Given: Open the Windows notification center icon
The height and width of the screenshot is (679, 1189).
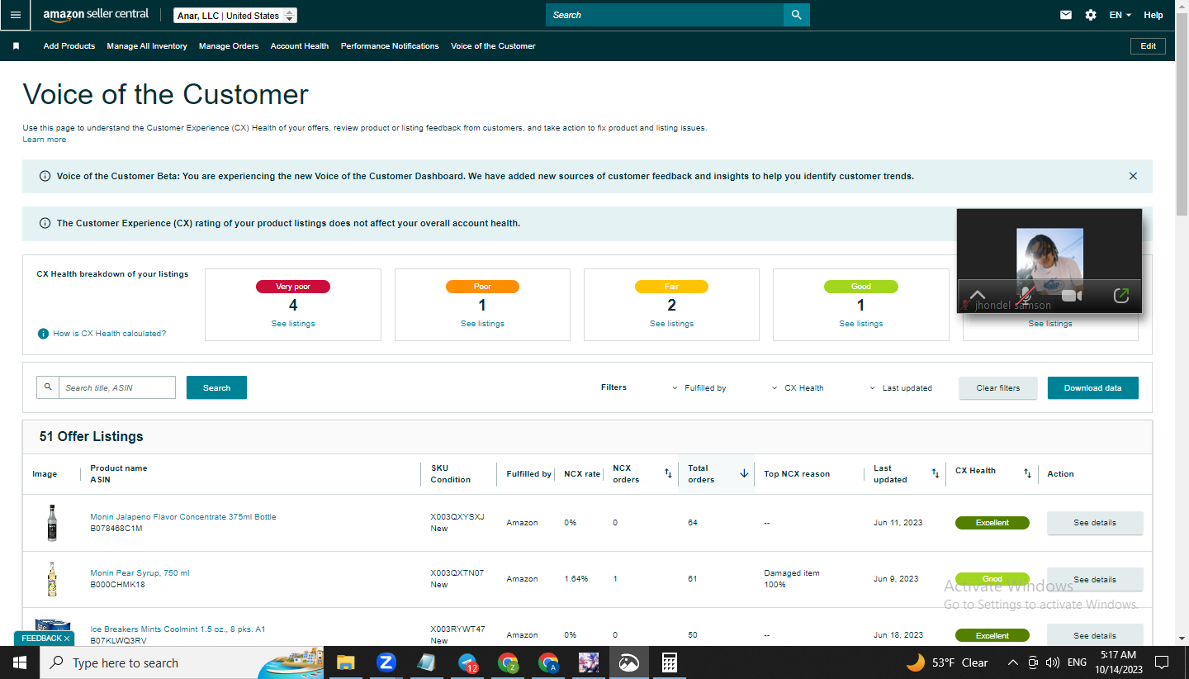Looking at the screenshot, I should pyautogui.click(x=1162, y=662).
